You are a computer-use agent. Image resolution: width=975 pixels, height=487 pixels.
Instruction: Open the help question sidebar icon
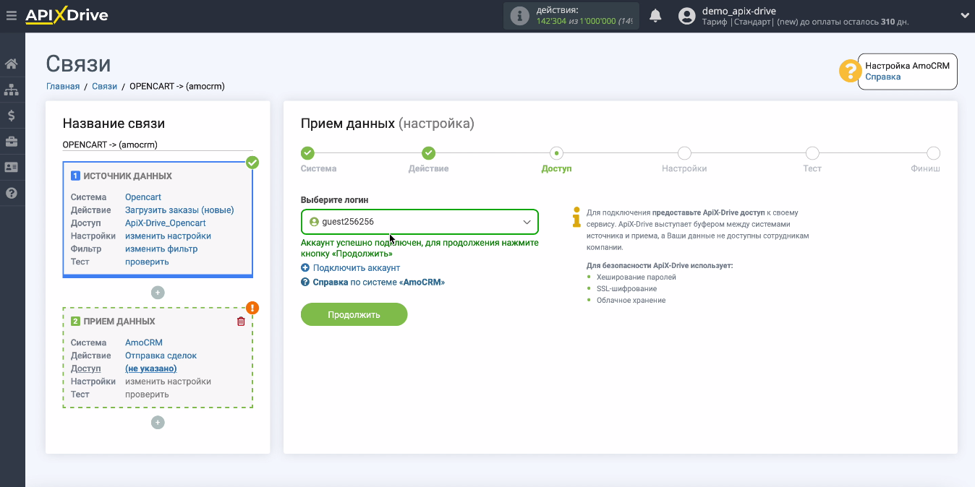click(x=11, y=193)
